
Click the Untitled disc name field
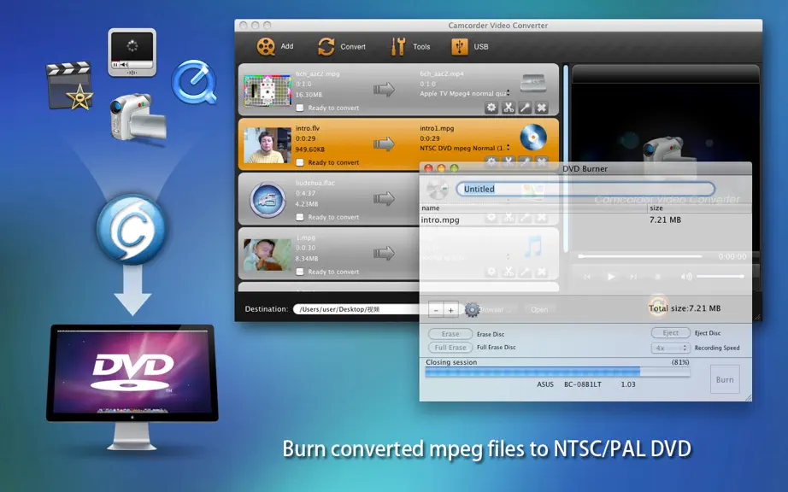click(x=585, y=190)
